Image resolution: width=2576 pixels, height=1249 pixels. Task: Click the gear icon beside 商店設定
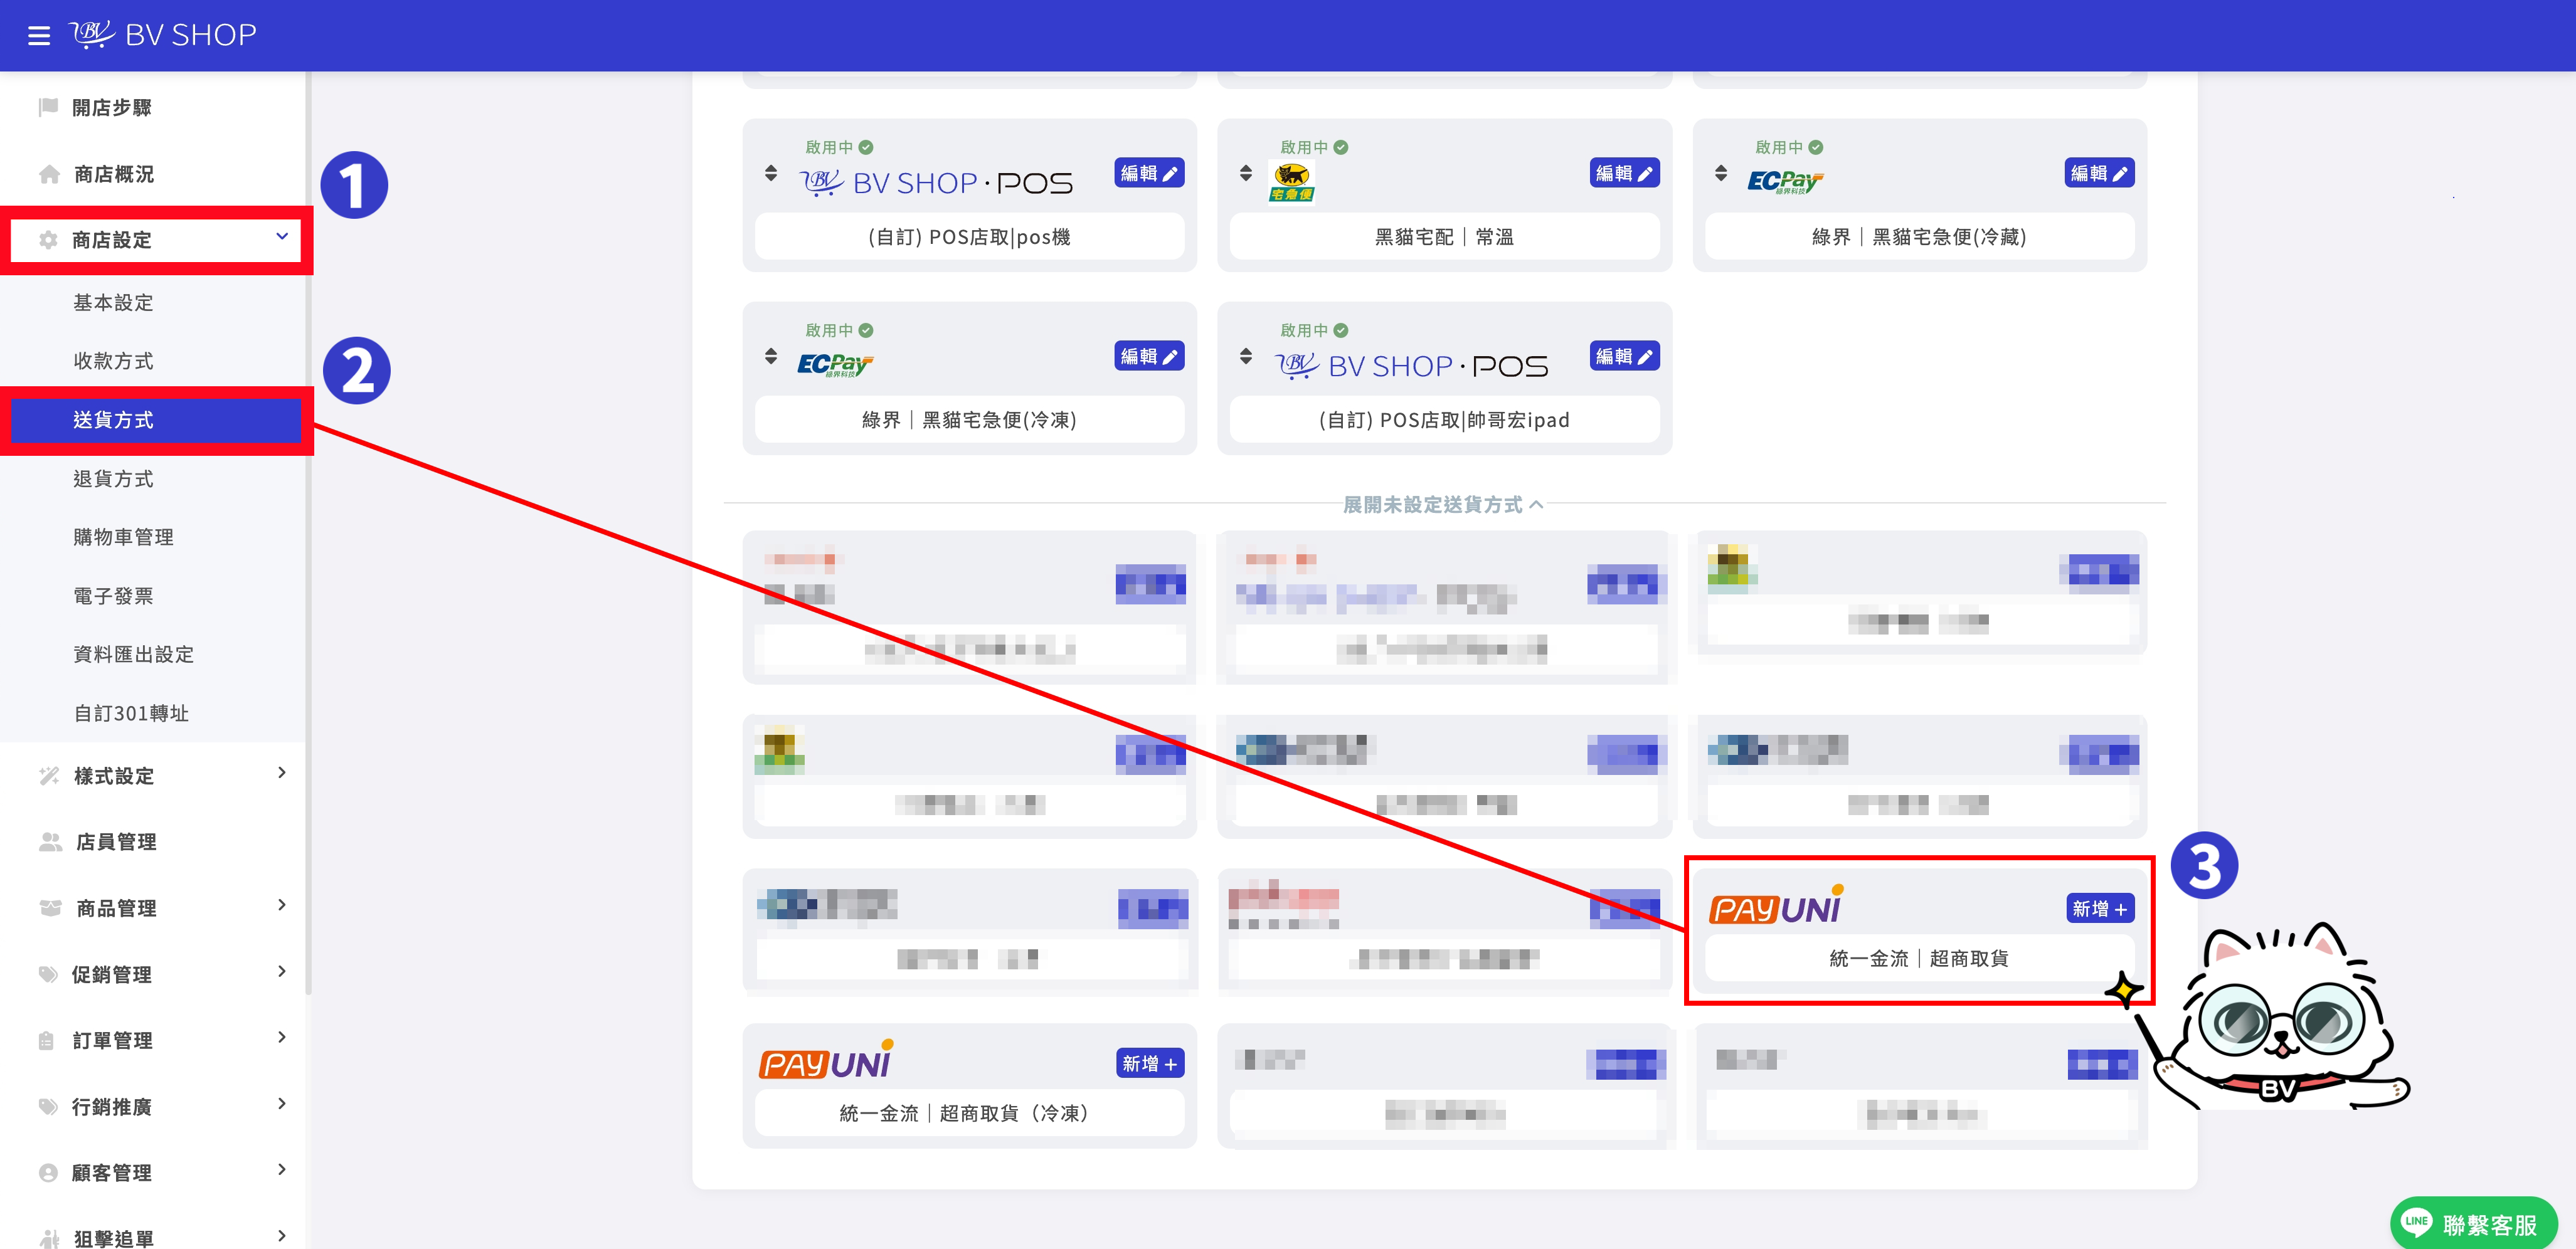(48, 240)
